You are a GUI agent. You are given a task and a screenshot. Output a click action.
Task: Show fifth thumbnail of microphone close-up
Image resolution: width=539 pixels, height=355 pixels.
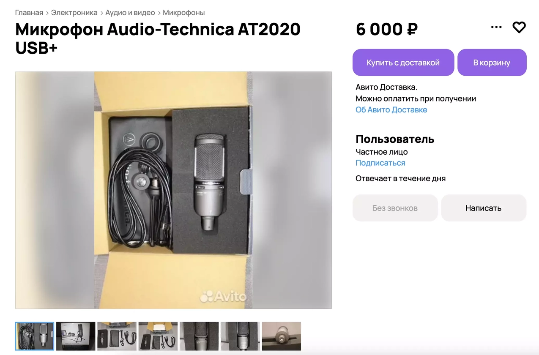pos(199,336)
